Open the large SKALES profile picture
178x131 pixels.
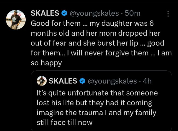[16, 20]
